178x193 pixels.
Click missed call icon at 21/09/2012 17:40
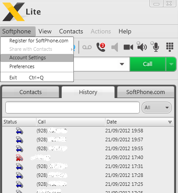coord(20,158)
